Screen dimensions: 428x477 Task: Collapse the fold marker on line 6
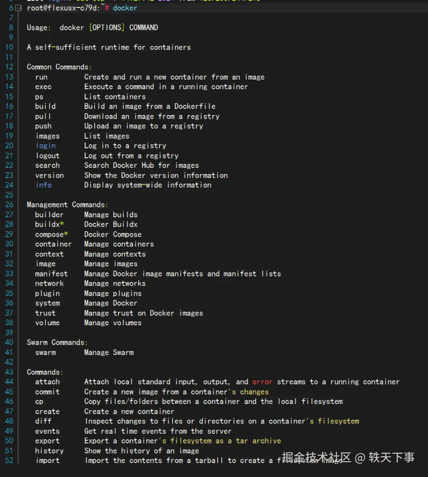pyautogui.click(x=18, y=8)
